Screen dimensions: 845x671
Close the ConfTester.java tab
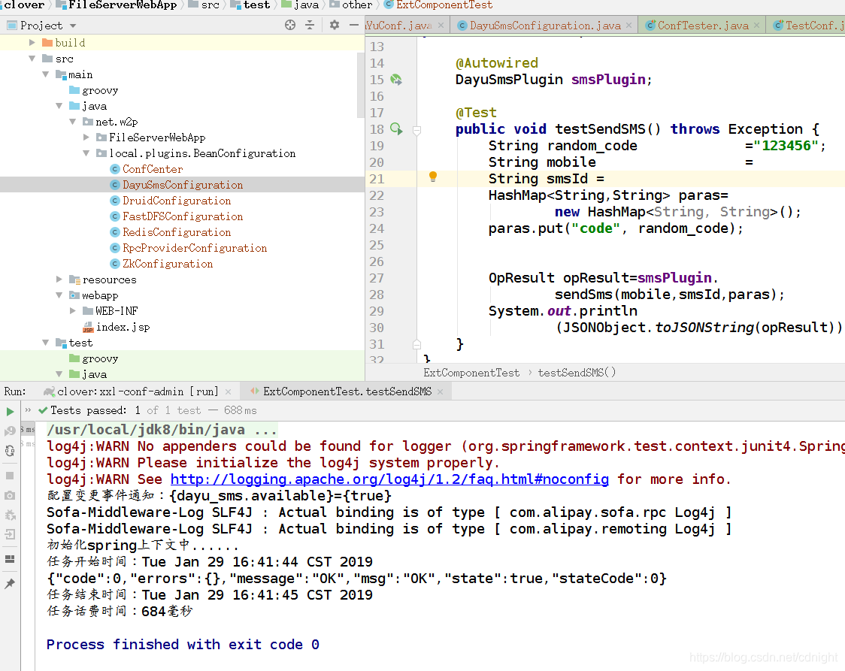(756, 26)
